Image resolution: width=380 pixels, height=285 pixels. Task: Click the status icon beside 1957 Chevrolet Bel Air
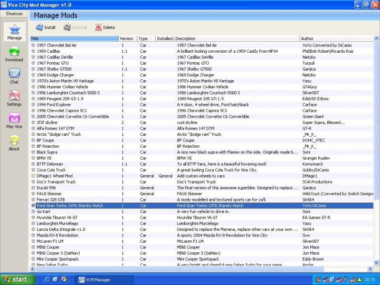coord(33,45)
